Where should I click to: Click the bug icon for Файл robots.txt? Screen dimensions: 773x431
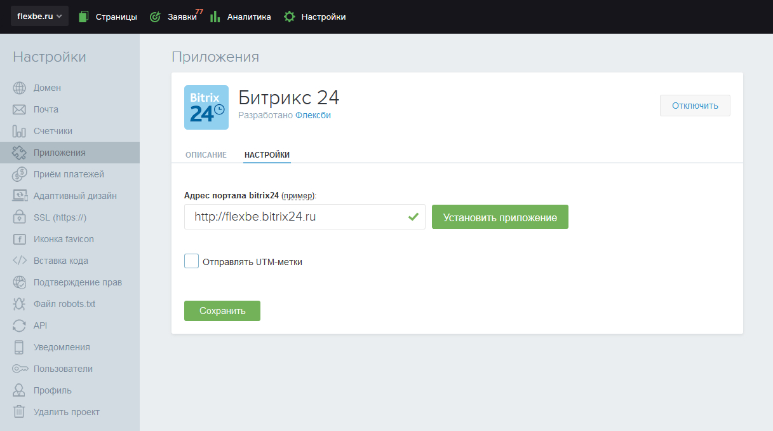19,304
